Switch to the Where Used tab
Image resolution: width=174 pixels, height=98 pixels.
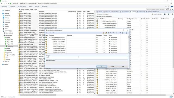(x=141, y=12)
